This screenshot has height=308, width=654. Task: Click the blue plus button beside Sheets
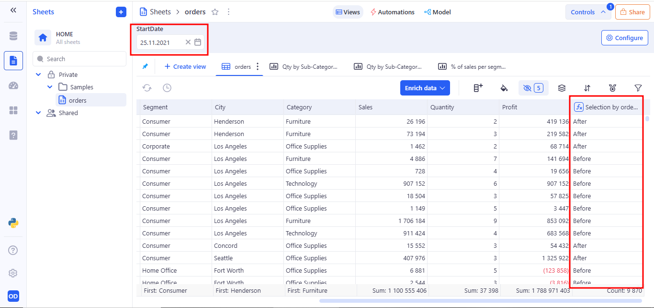[121, 12]
